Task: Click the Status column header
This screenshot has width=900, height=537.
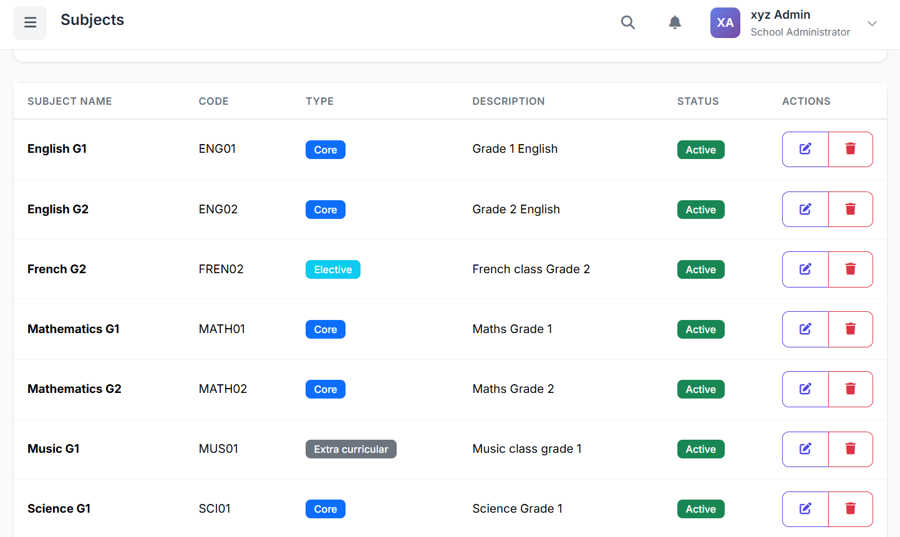Action: 698,101
